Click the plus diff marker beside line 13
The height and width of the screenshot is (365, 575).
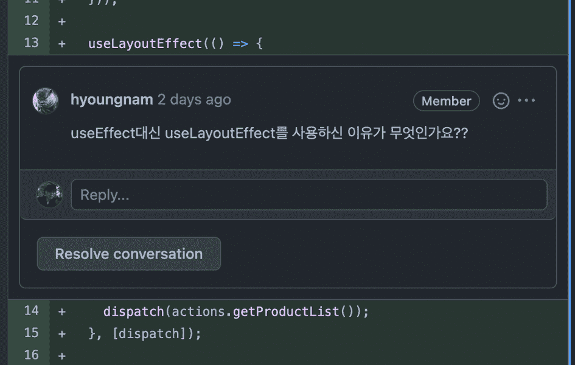coord(61,43)
